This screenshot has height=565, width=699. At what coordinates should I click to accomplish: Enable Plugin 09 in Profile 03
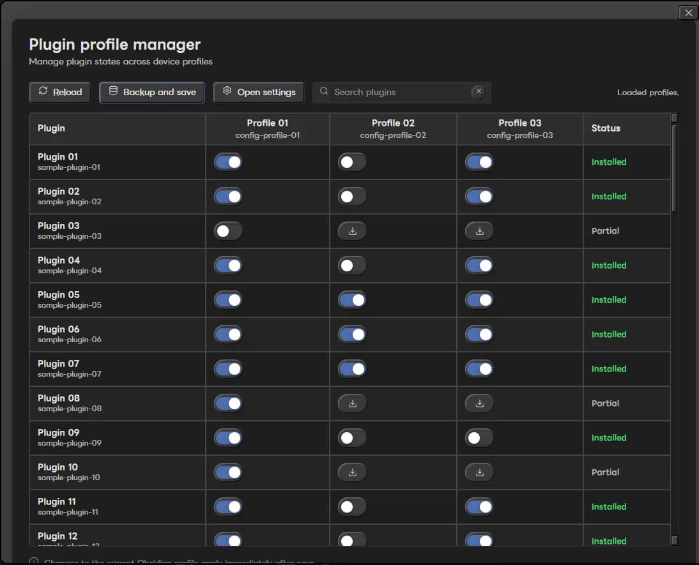[x=479, y=438]
